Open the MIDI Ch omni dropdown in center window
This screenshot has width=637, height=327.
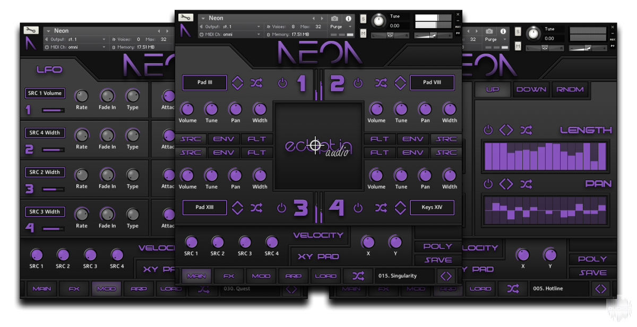(230, 34)
